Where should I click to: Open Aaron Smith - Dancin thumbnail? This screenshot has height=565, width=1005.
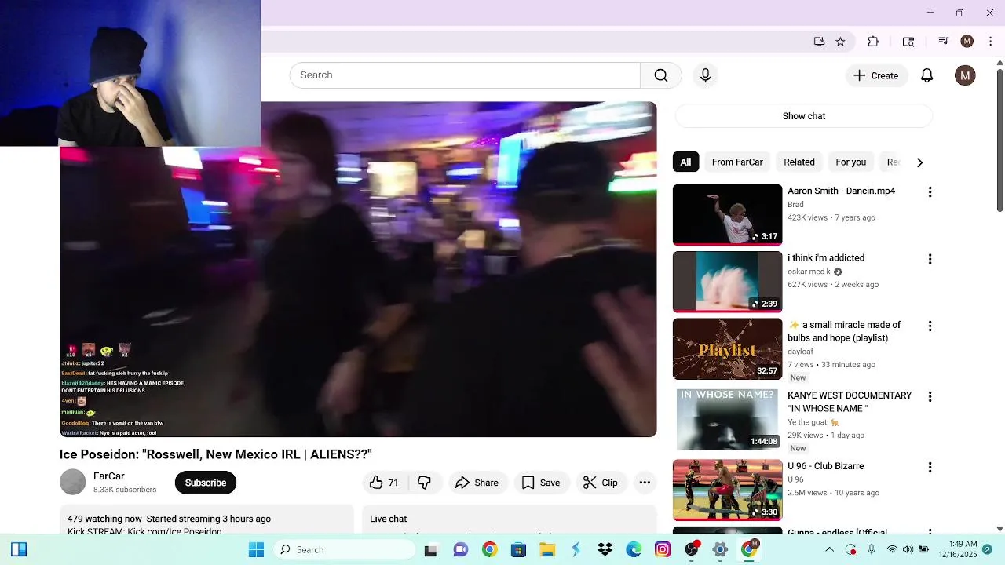(x=728, y=215)
